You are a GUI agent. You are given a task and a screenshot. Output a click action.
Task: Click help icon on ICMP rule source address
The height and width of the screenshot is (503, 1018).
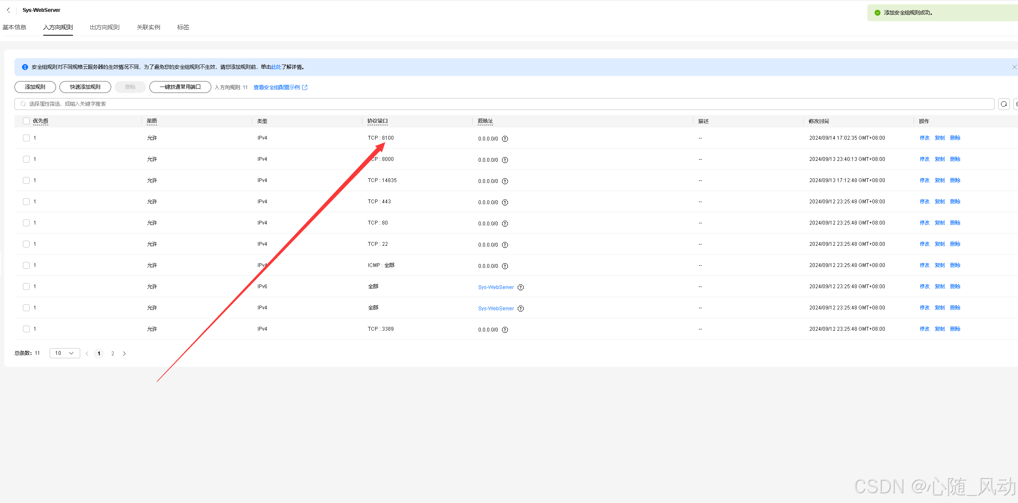coord(505,266)
